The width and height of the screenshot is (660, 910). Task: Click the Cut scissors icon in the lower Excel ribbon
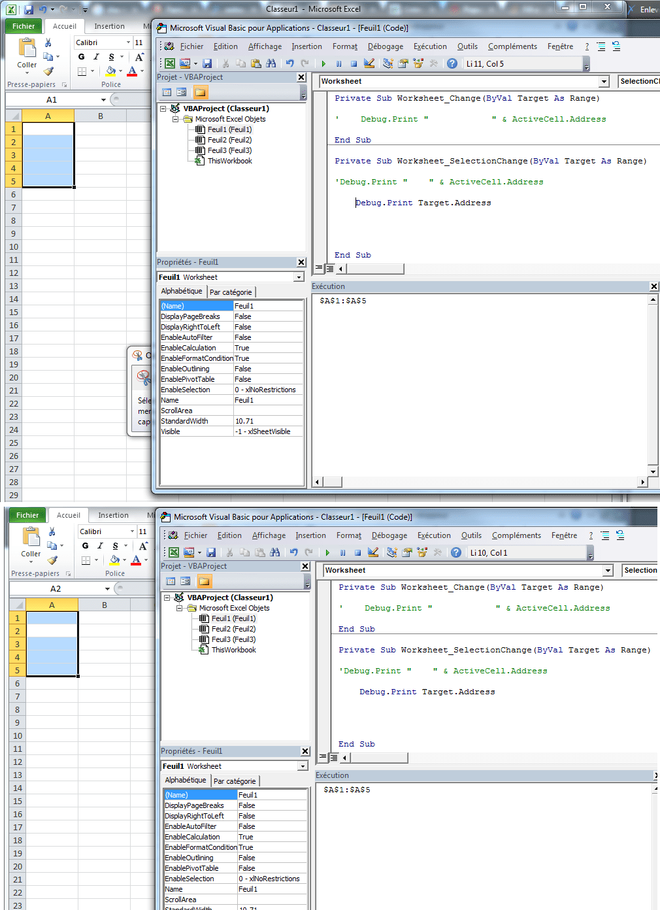[x=52, y=531]
